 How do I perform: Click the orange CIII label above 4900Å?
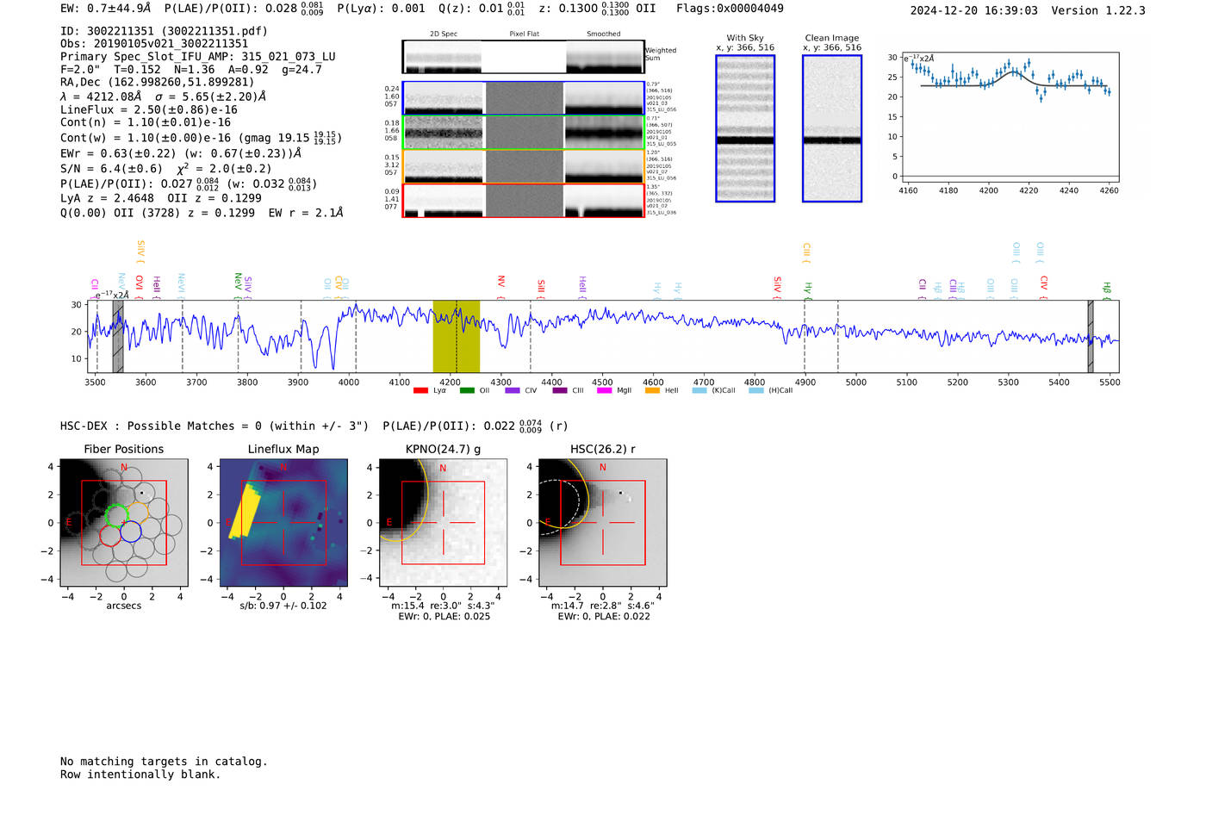[x=806, y=252]
